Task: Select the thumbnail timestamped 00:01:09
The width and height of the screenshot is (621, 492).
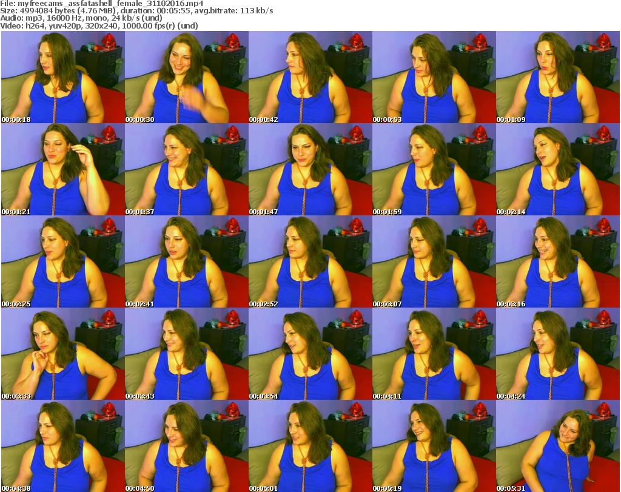Action: (x=558, y=77)
